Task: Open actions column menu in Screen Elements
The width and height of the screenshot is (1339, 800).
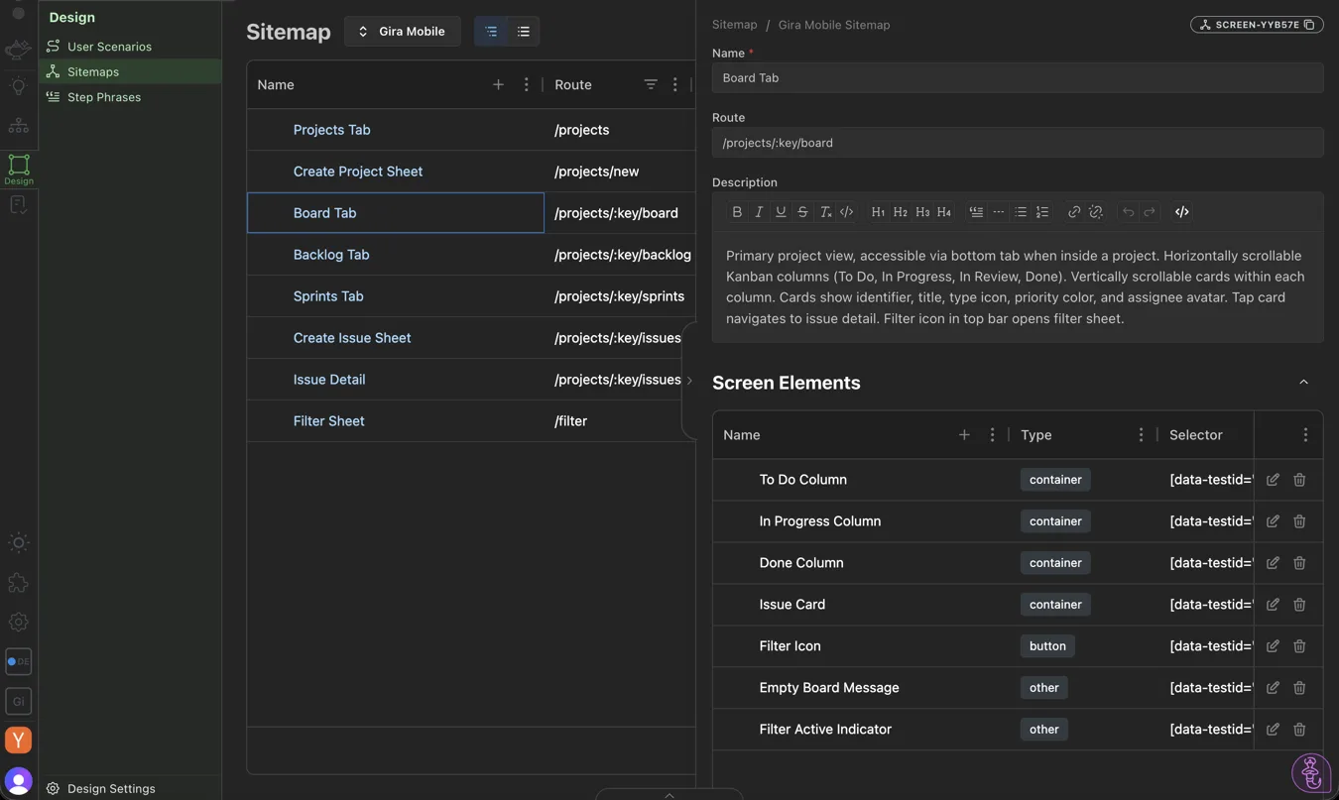Action: [1305, 434]
